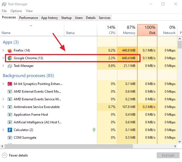Sort by the Disk column header
The image size is (182, 162).
tap(147, 30)
